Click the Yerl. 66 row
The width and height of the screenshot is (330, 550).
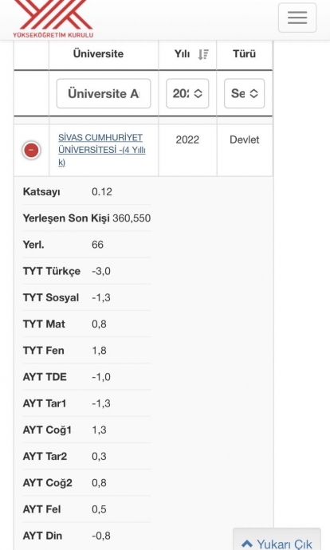[87, 245]
